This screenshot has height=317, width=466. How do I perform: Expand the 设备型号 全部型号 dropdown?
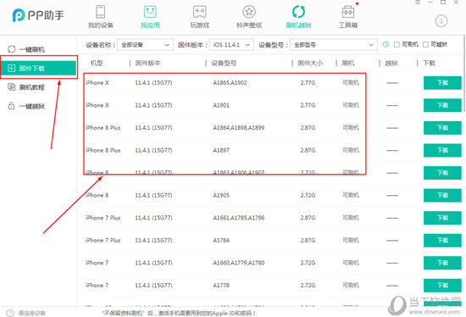pos(334,45)
